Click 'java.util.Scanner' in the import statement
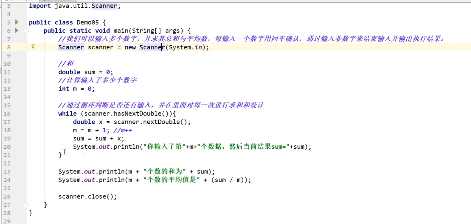 (x=86, y=6)
